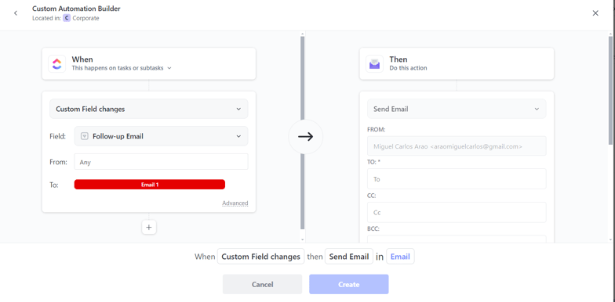The image size is (615, 302).
Task: Click the Advanced link
Action: (235, 203)
